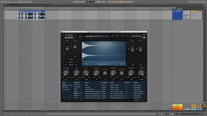Screen dimensions: 207x116
Task: Toggle the plugin bypass power icon
Action: point(80,36)
